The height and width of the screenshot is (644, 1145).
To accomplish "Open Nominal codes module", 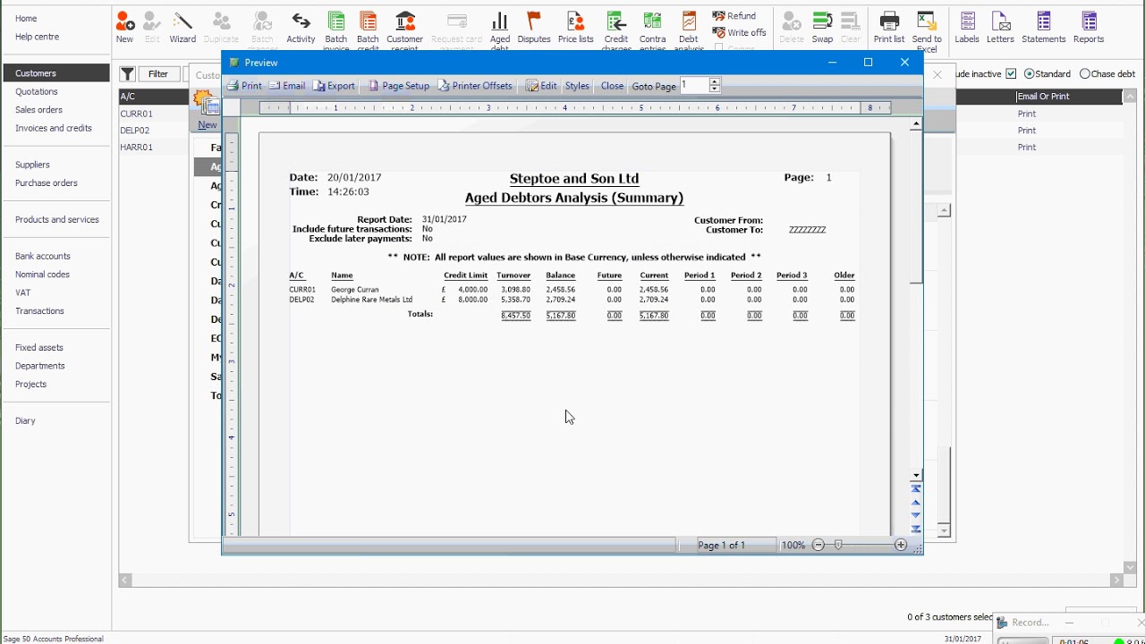I will (x=42, y=275).
